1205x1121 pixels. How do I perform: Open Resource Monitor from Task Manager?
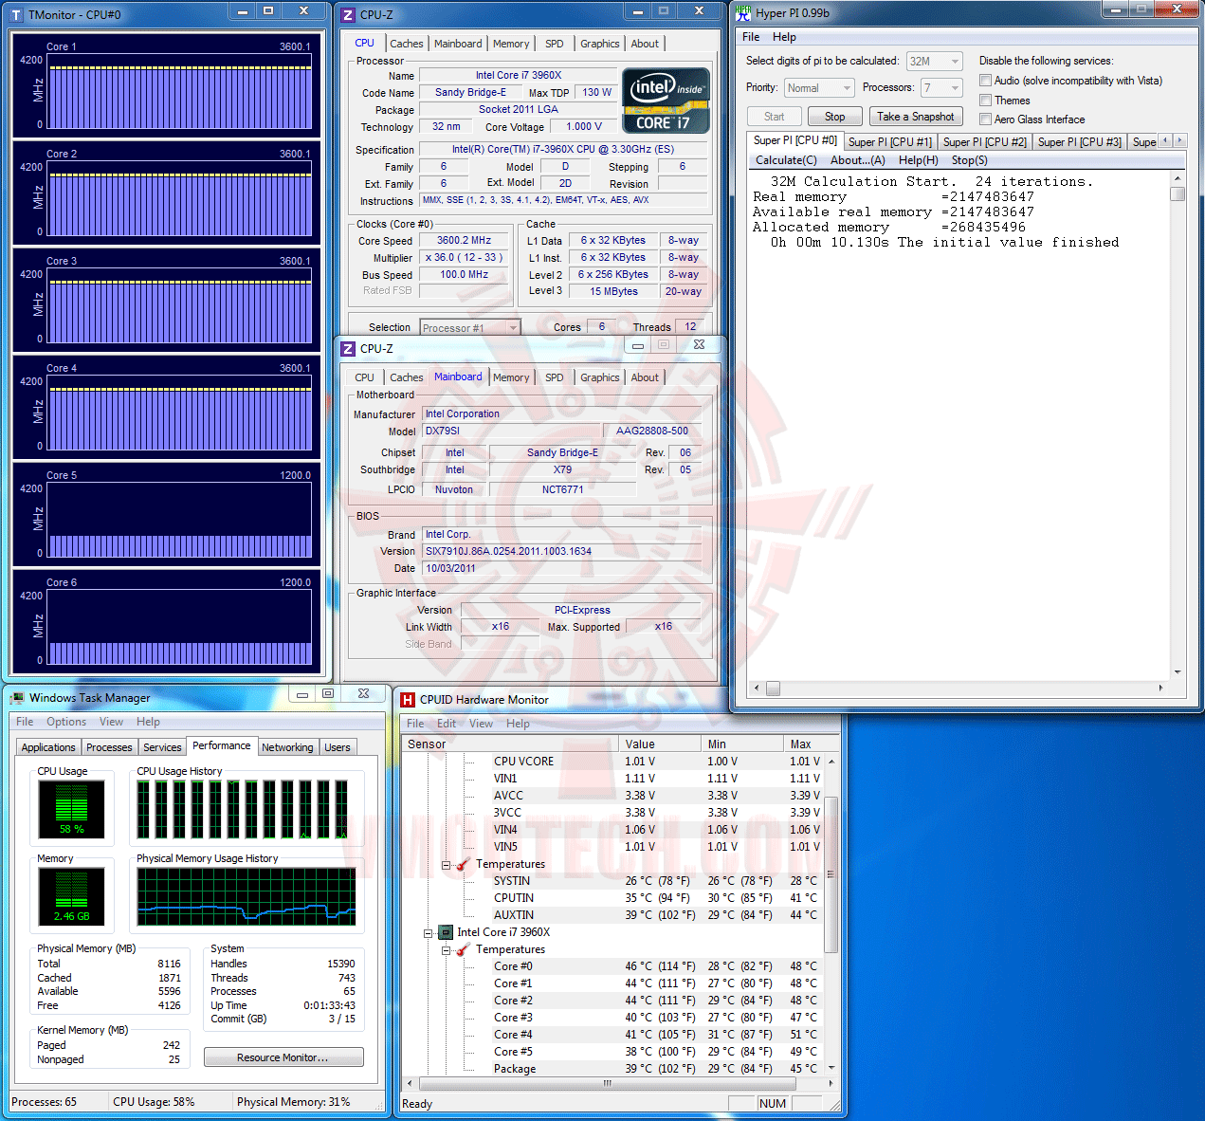(283, 1057)
